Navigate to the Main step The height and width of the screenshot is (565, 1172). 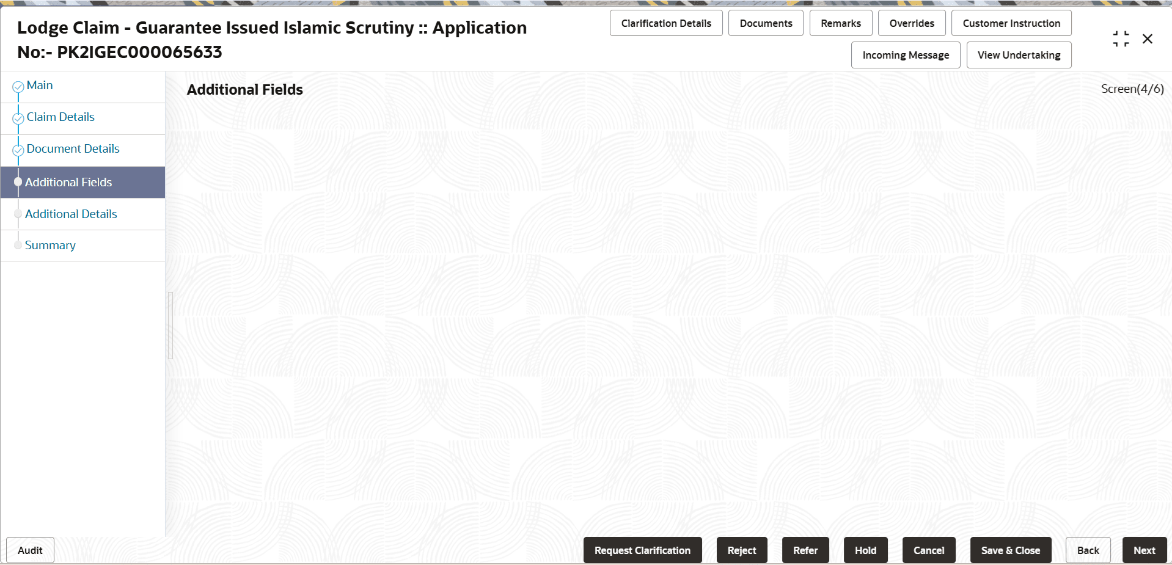(39, 85)
